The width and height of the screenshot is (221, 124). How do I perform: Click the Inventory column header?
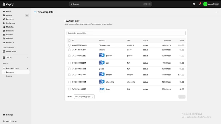point(167,41)
